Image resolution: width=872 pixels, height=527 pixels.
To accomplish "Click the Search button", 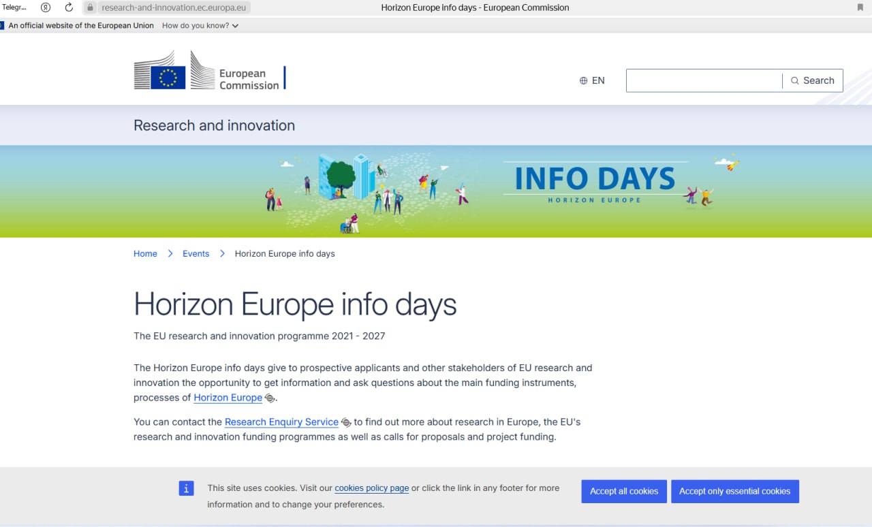I will (813, 80).
